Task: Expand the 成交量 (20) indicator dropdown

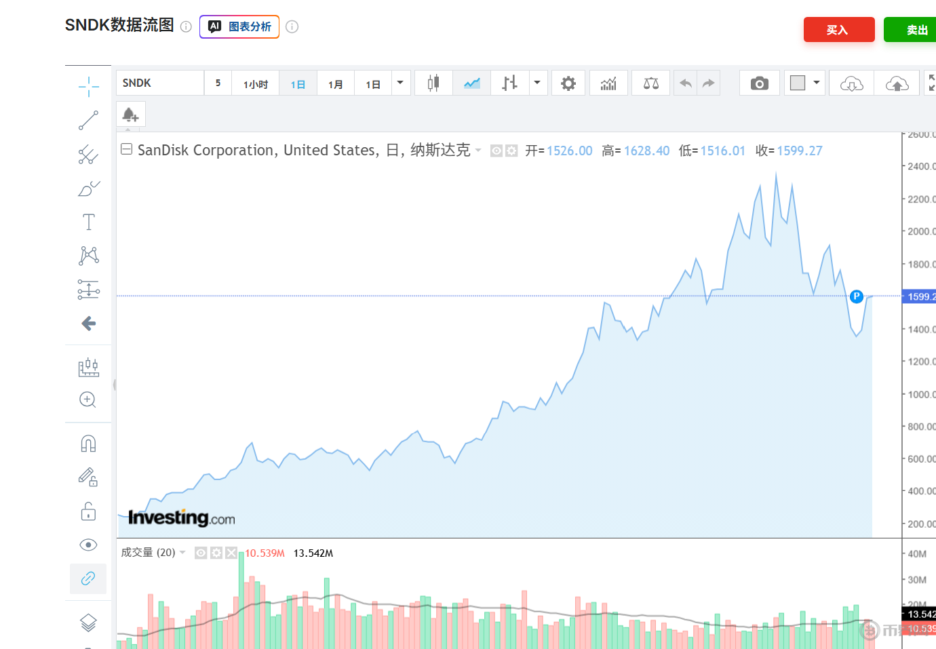Action: pyautogui.click(x=182, y=553)
